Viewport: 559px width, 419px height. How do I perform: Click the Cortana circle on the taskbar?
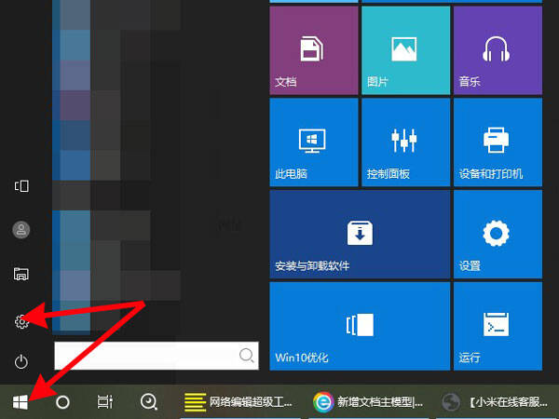click(x=62, y=402)
